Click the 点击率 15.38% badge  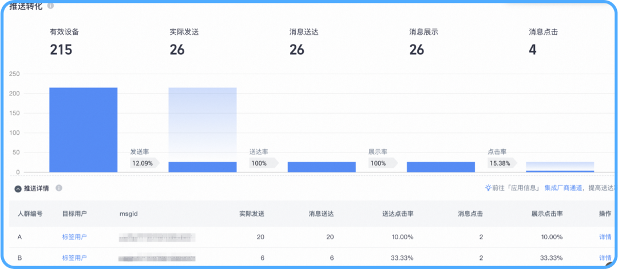[x=502, y=163]
